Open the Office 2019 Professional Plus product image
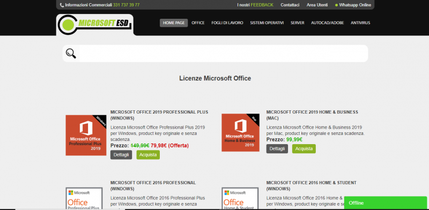 [86, 135]
